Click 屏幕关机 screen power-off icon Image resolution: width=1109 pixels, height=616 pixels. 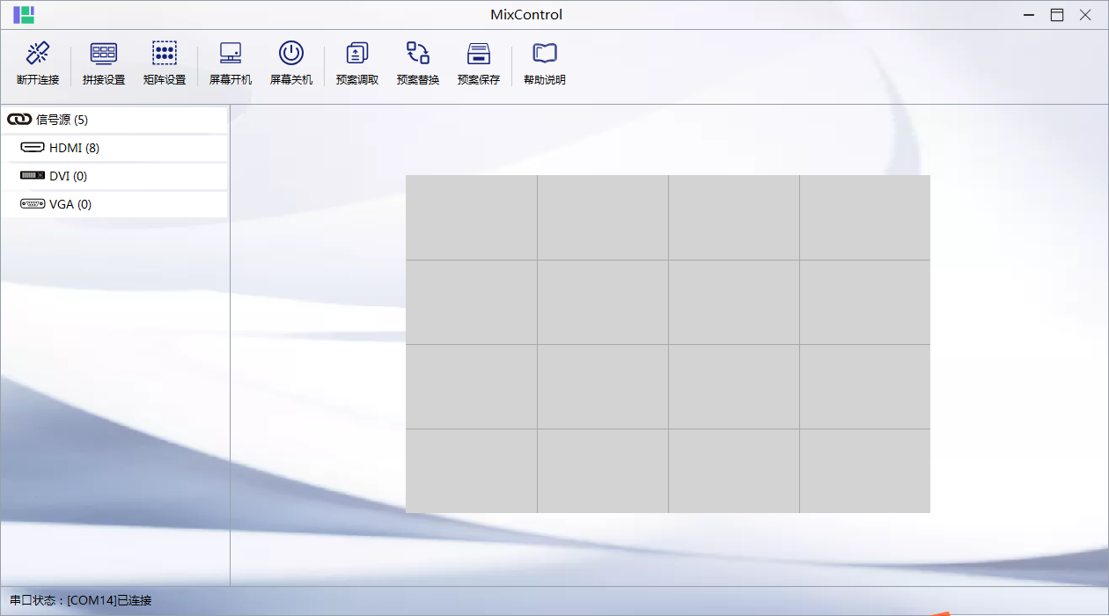tap(290, 55)
